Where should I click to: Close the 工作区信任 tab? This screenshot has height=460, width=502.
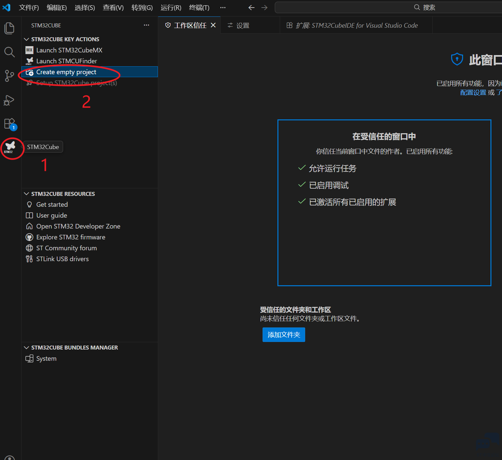tap(213, 25)
